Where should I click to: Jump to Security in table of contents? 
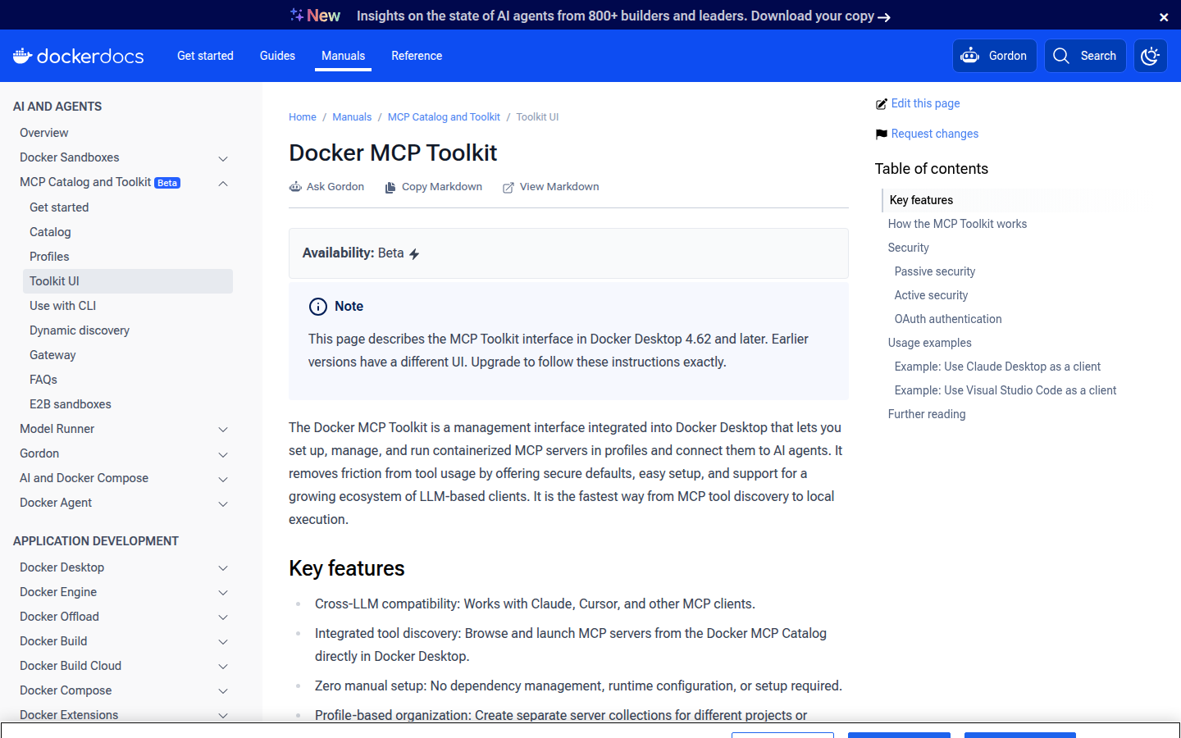click(908, 248)
